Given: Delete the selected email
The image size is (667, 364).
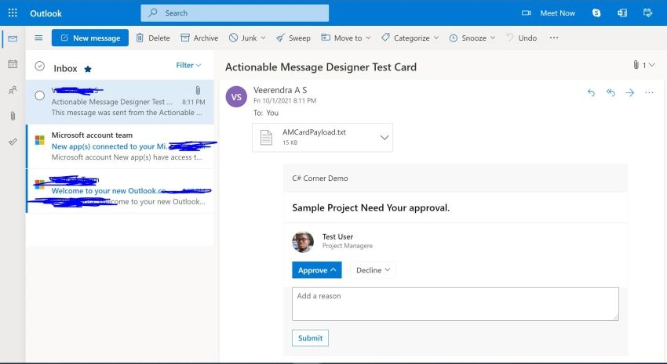Looking at the screenshot, I should [153, 38].
